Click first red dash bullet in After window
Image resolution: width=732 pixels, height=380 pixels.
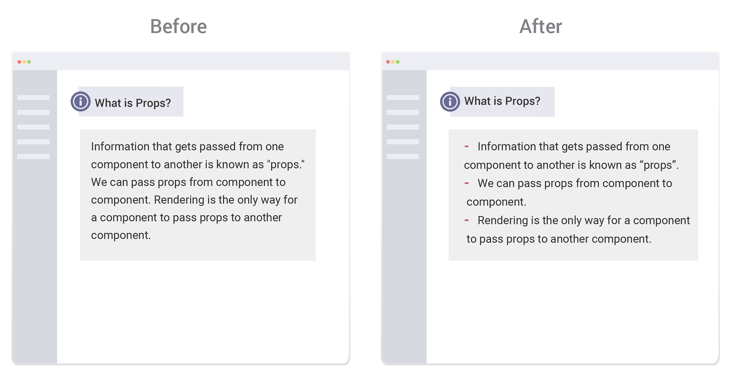[x=466, y=146]
